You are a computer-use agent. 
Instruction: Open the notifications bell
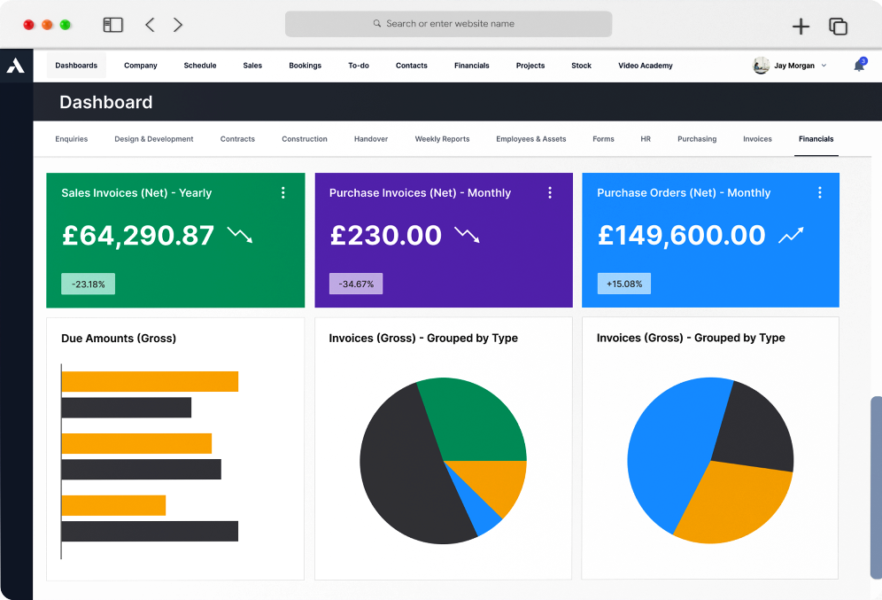click(858, 65)
